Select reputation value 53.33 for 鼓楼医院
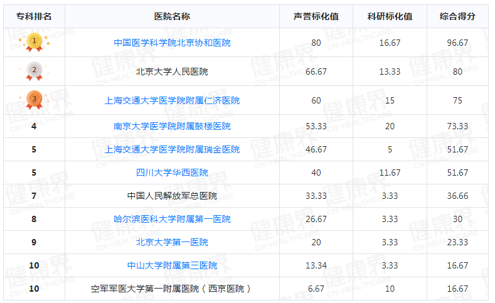The height and width of the screenshot is (303, 495). click(x=316, y=126)
